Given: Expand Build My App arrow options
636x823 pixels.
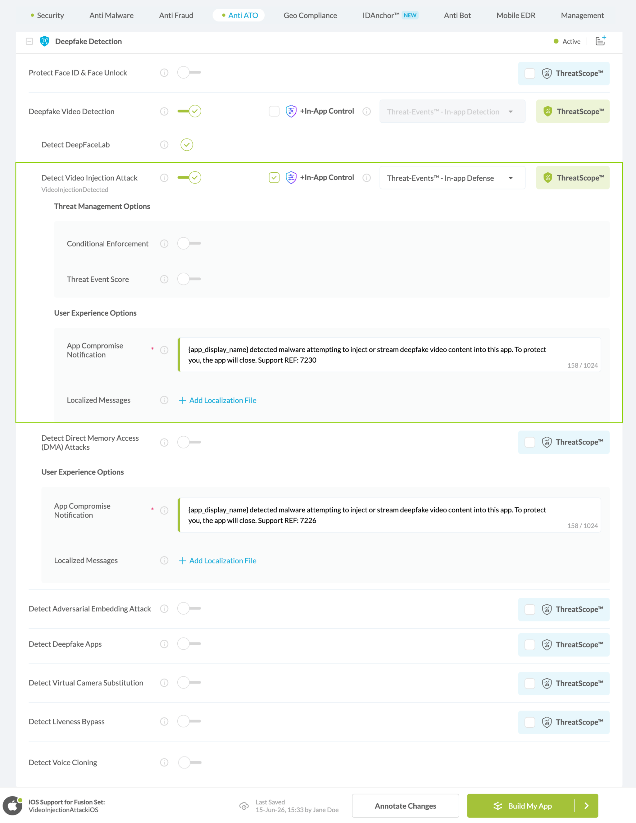Looking at the screenshot, I should (586, 806).
